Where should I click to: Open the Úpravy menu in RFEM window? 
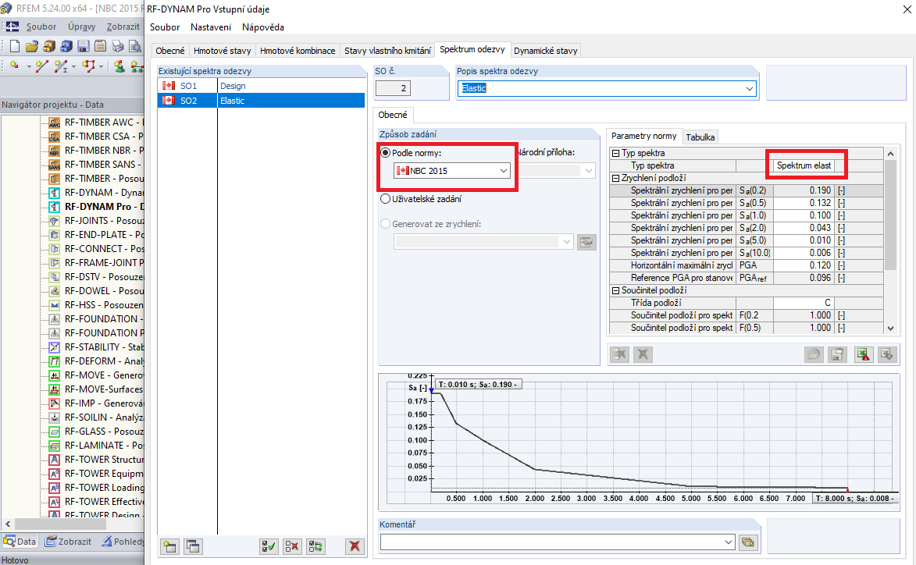(x=82, y=27)
